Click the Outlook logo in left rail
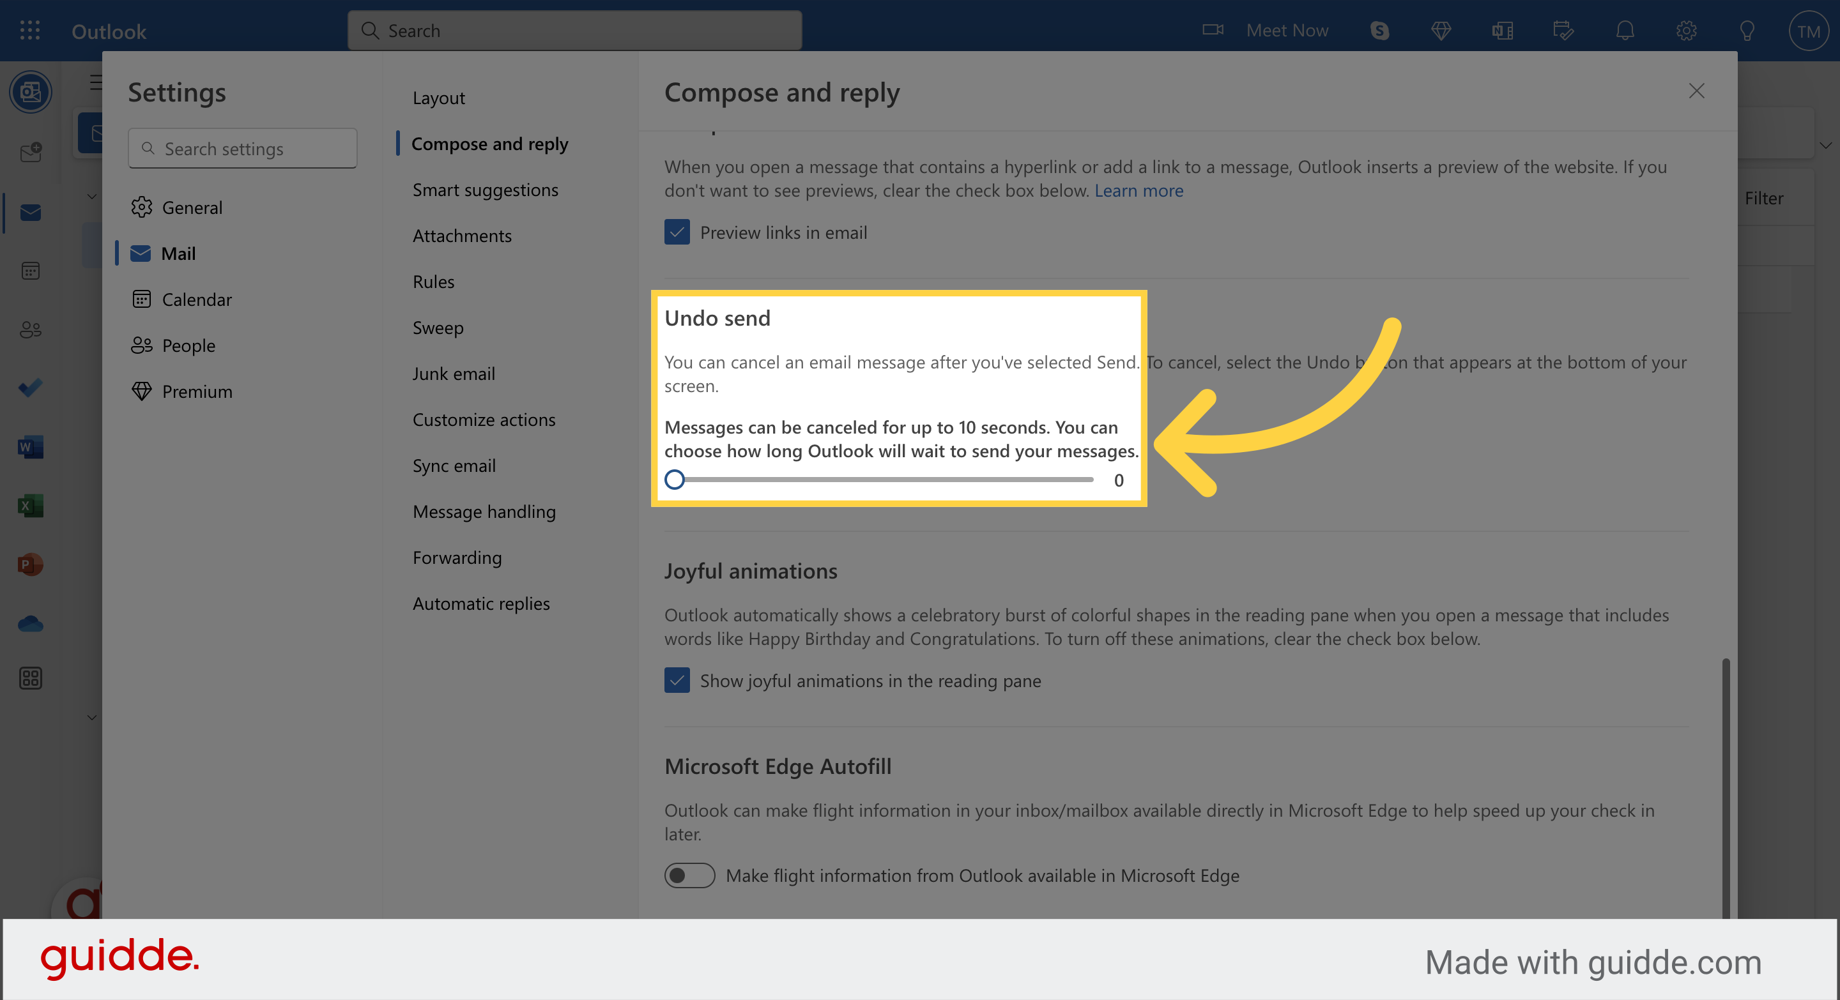This screenshot has height=1000, width=1840. pyautogui.click(x=31, y=91)
